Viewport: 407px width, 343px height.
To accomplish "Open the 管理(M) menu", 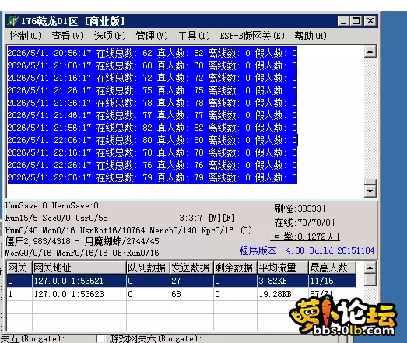I will click(x=152, y=36).
